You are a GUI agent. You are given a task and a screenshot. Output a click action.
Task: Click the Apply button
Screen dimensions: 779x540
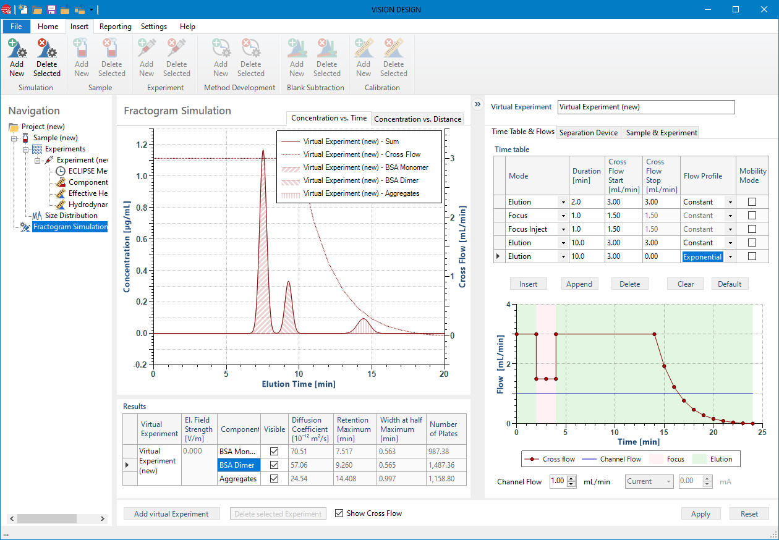[700, 514]
